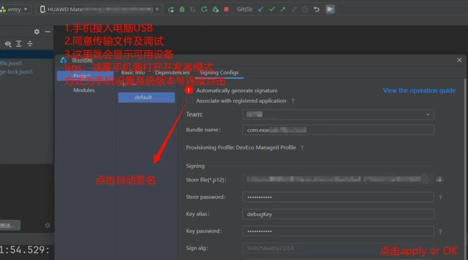Stop the running app with red square

coord(226,9)
